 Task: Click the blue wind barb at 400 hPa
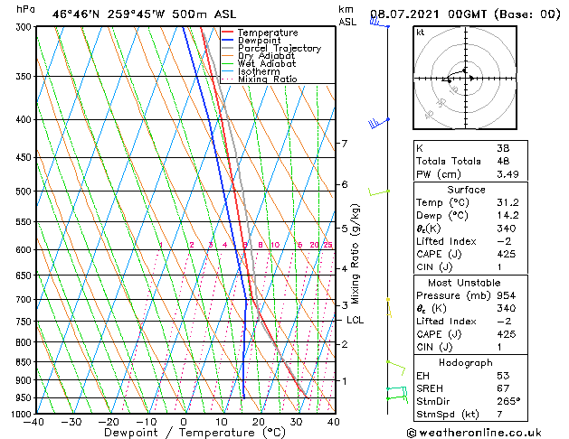379,123
